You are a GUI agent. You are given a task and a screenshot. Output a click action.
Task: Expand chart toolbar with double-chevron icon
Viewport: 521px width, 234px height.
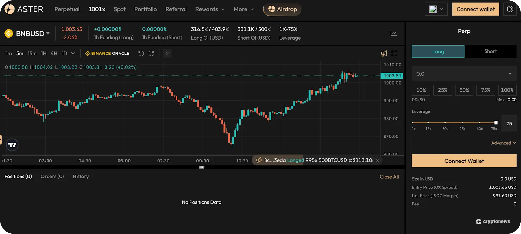click(x=167, y=53)
